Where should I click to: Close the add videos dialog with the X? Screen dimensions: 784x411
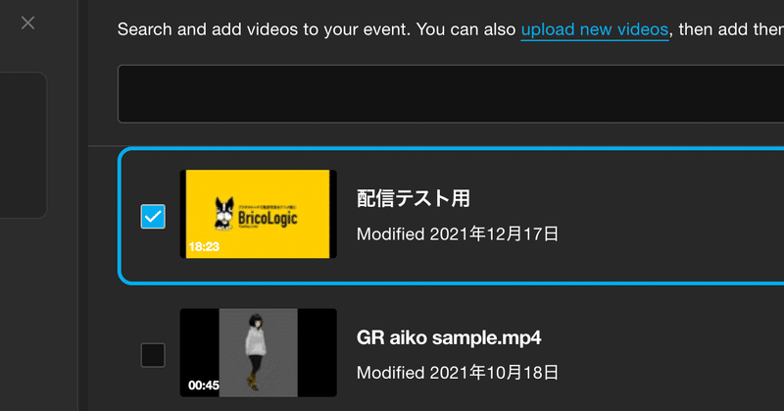(x=28, y=23)
